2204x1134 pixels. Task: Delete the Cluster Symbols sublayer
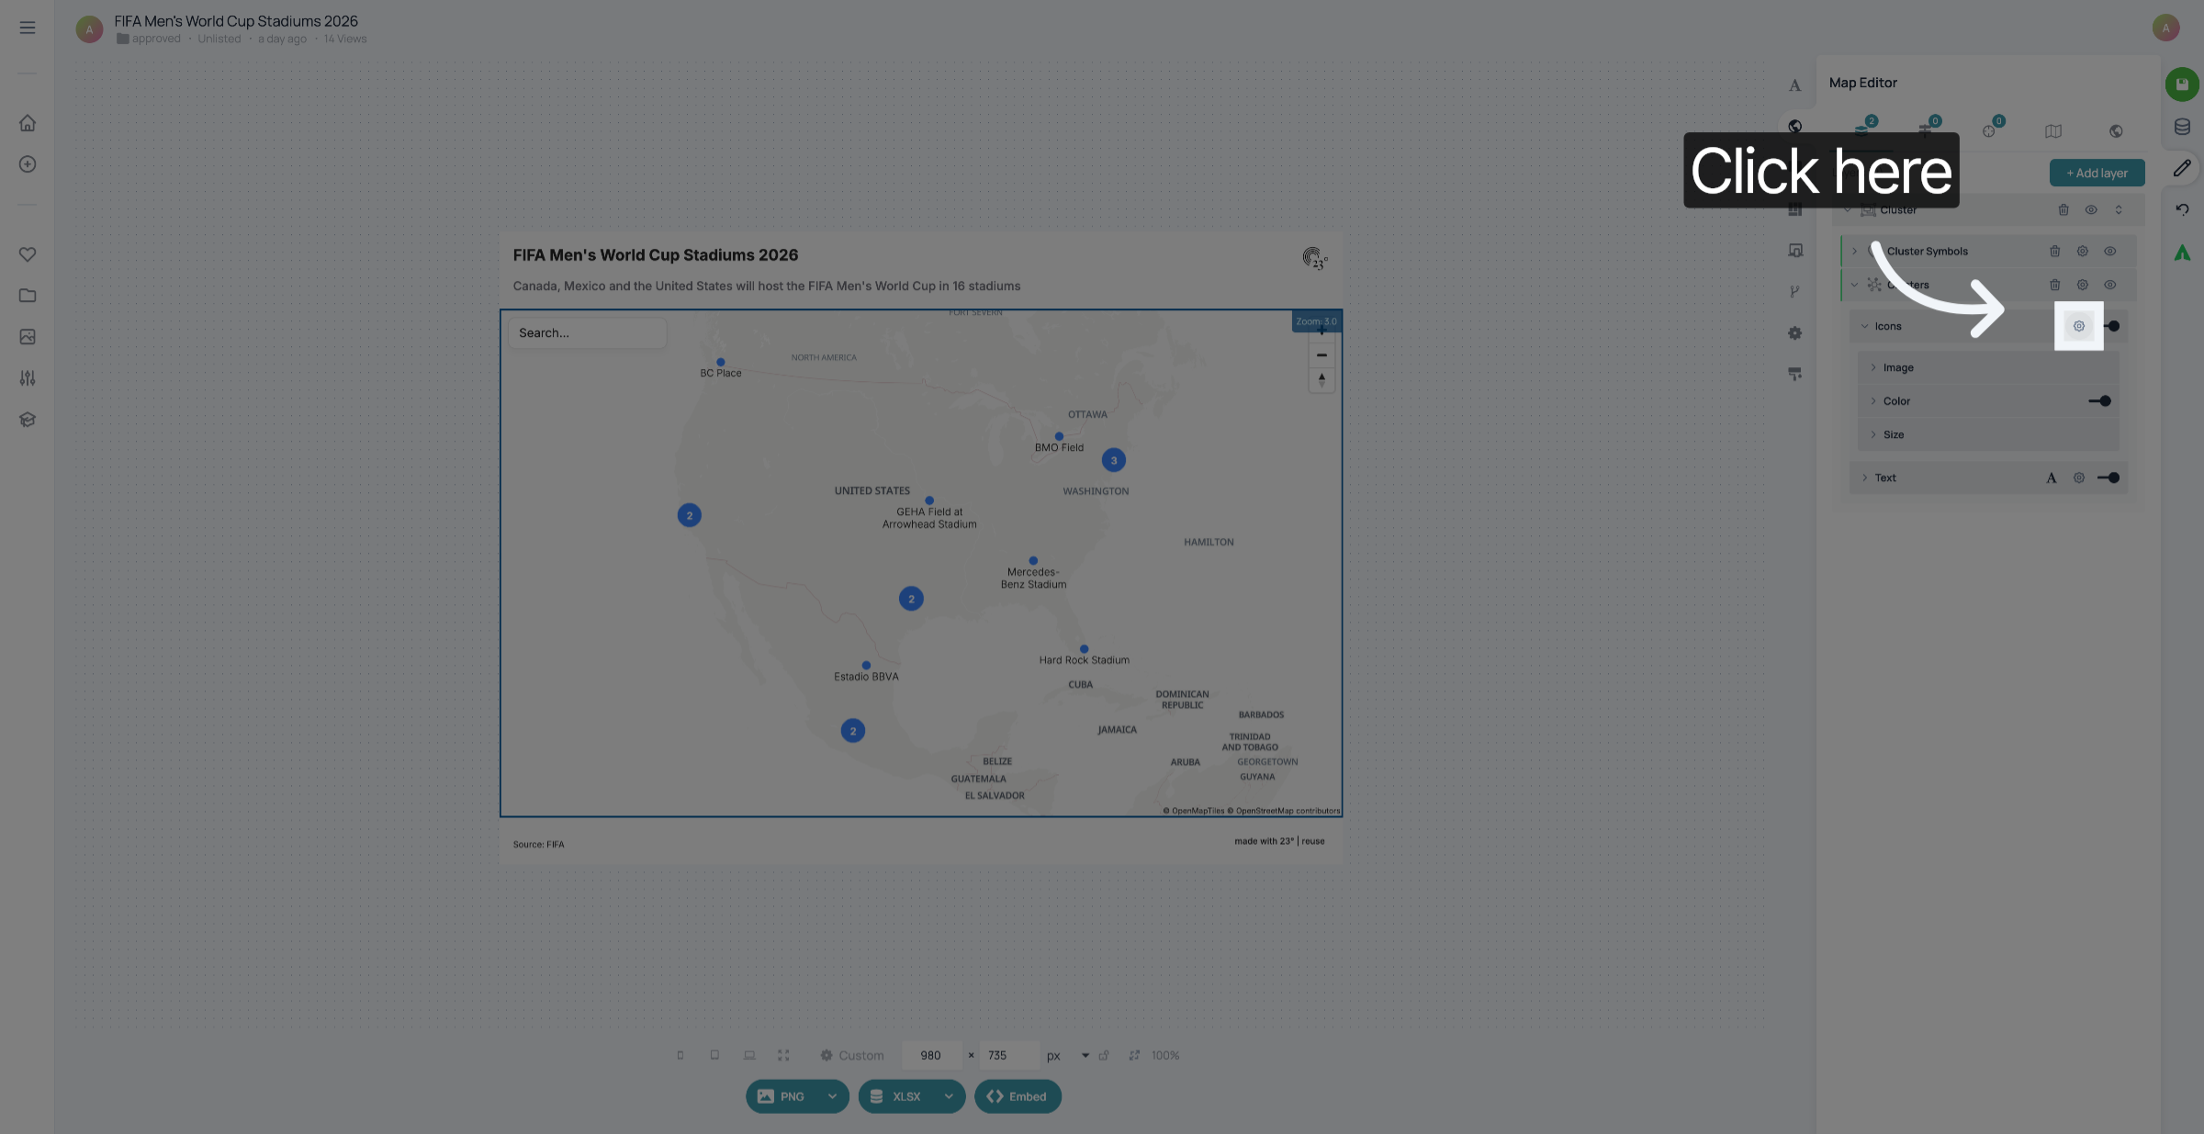(2055, 252)
